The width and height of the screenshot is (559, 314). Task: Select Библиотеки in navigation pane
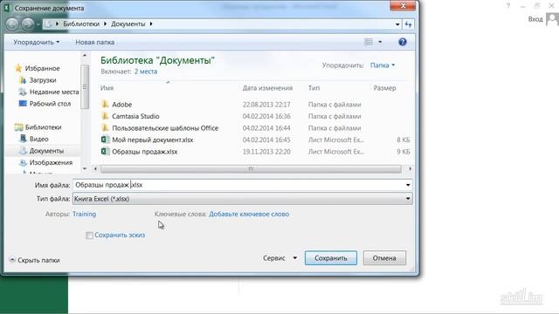point(43,127)
